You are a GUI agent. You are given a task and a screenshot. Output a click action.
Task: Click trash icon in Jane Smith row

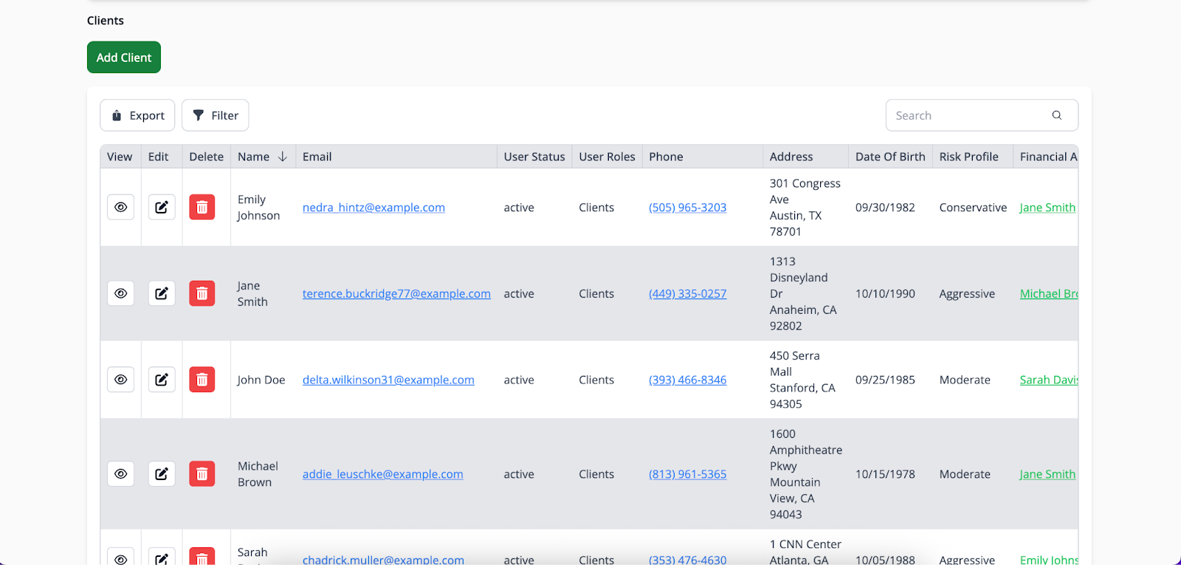(x=202, y=294)
